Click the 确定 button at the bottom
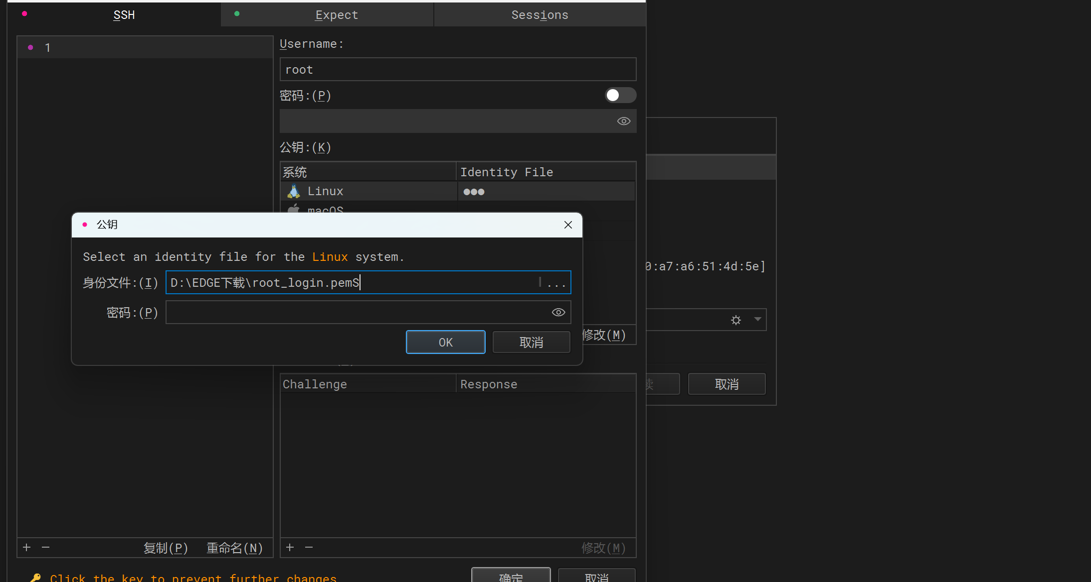The width and height of the screenshot is (1091, 582). point(511,576)
